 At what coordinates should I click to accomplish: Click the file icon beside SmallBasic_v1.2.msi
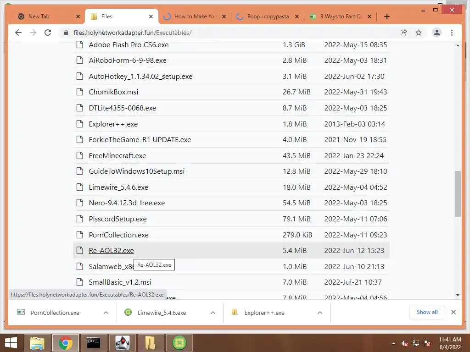tap(79, 282)
